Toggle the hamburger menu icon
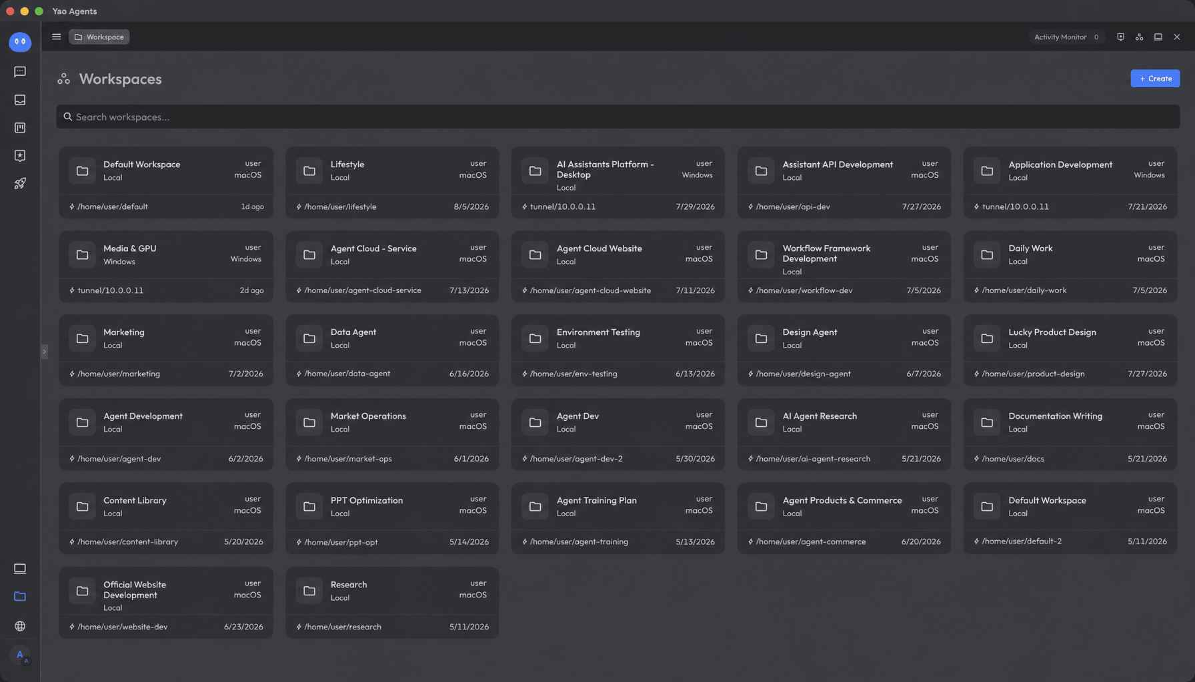Viewport: 1195px width, 682px height. (x=57, y=37)
